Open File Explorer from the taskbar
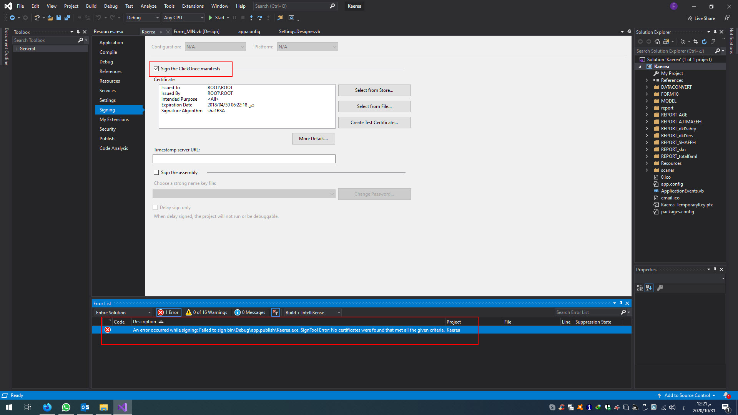738x415 pixels. point(104,407)
